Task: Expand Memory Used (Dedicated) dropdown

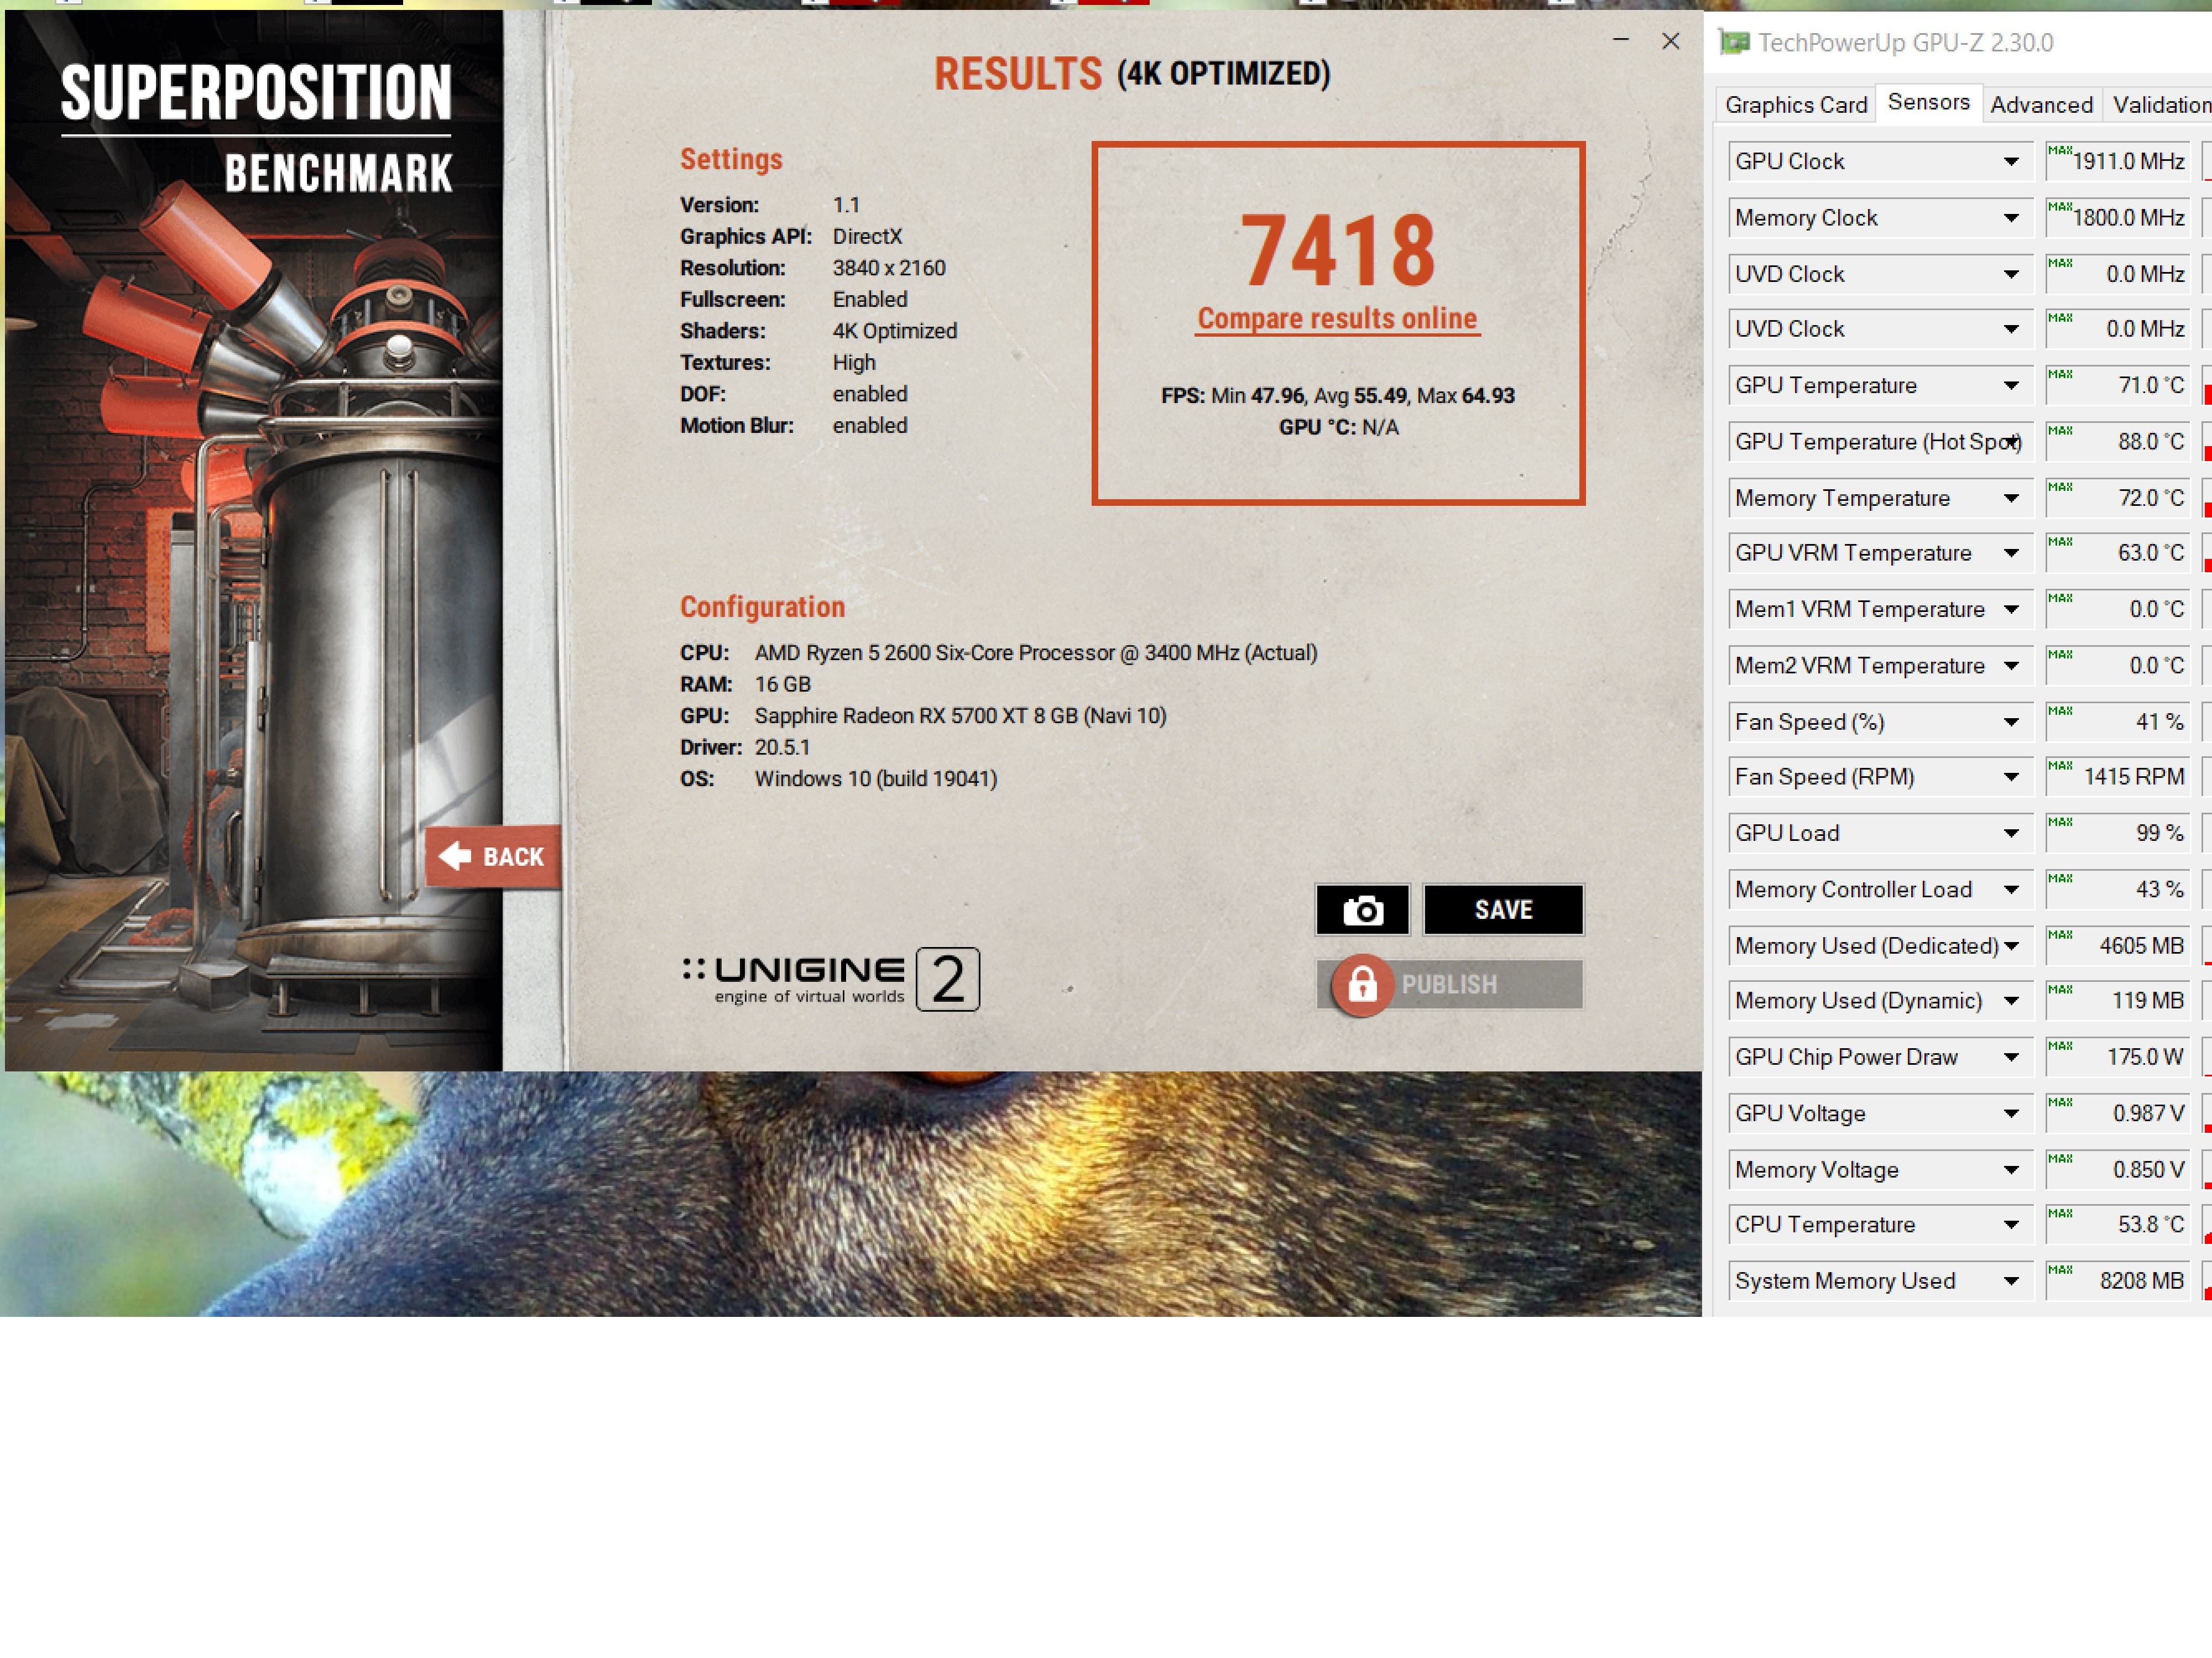Action: tap(2011, 945)
